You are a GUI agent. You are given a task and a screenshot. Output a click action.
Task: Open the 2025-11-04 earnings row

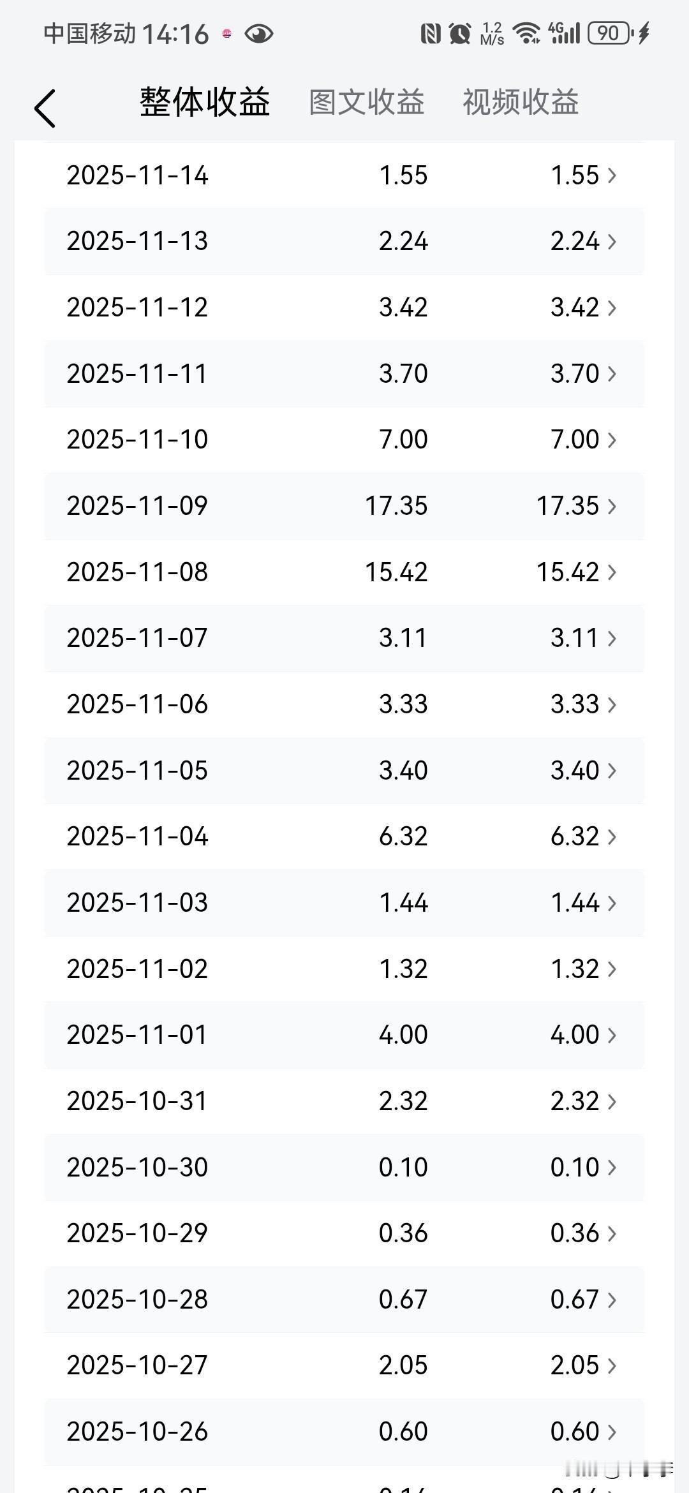(344, 836)
